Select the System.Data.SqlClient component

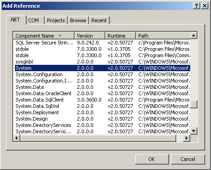[x=103, y=100]
